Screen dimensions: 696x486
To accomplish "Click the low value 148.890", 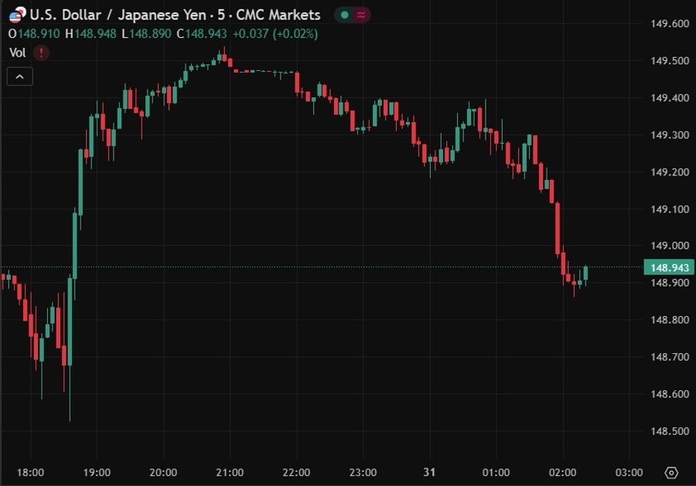I will pyautogui.click(x=150, y=34).
